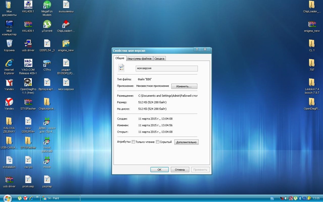Select the VAG-COM Release 409-1 icon
The image size is (323, 202).
tap(28, 63)
